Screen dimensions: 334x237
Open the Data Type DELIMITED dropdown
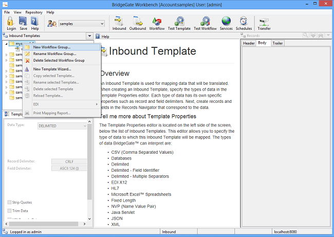85,126
